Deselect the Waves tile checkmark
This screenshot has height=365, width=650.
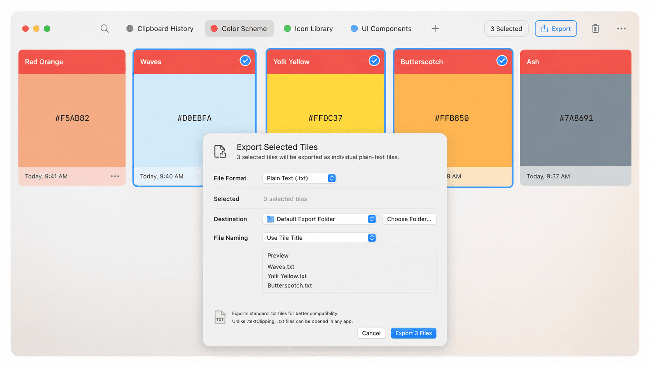pyautogui.click(x=245, y=61)
